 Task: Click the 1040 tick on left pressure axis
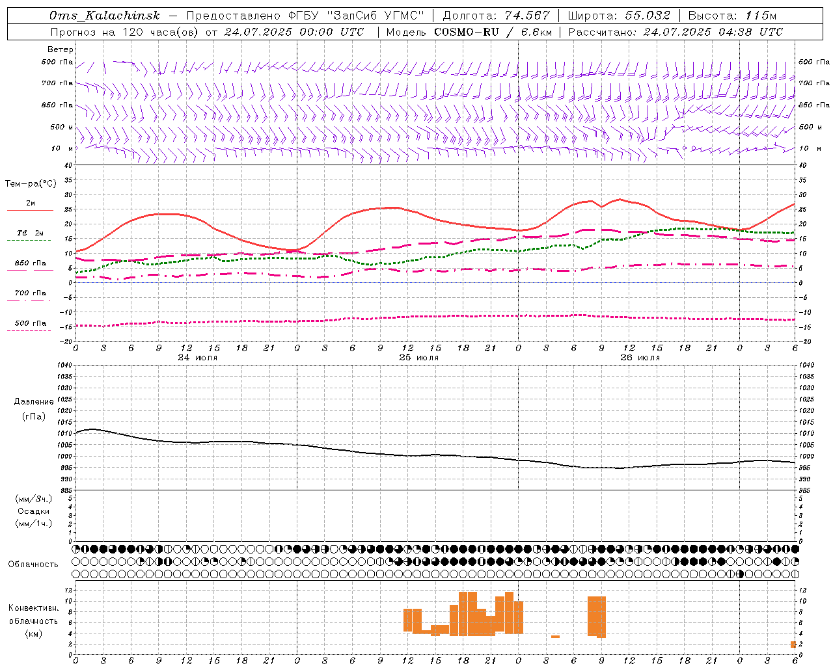pos(64,366)
